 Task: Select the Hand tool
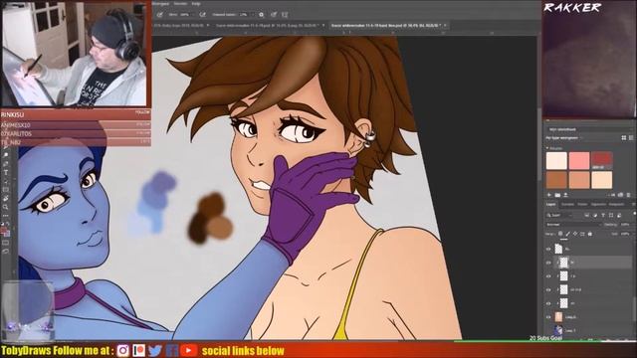pyautogui.click(x=6, y=199)
